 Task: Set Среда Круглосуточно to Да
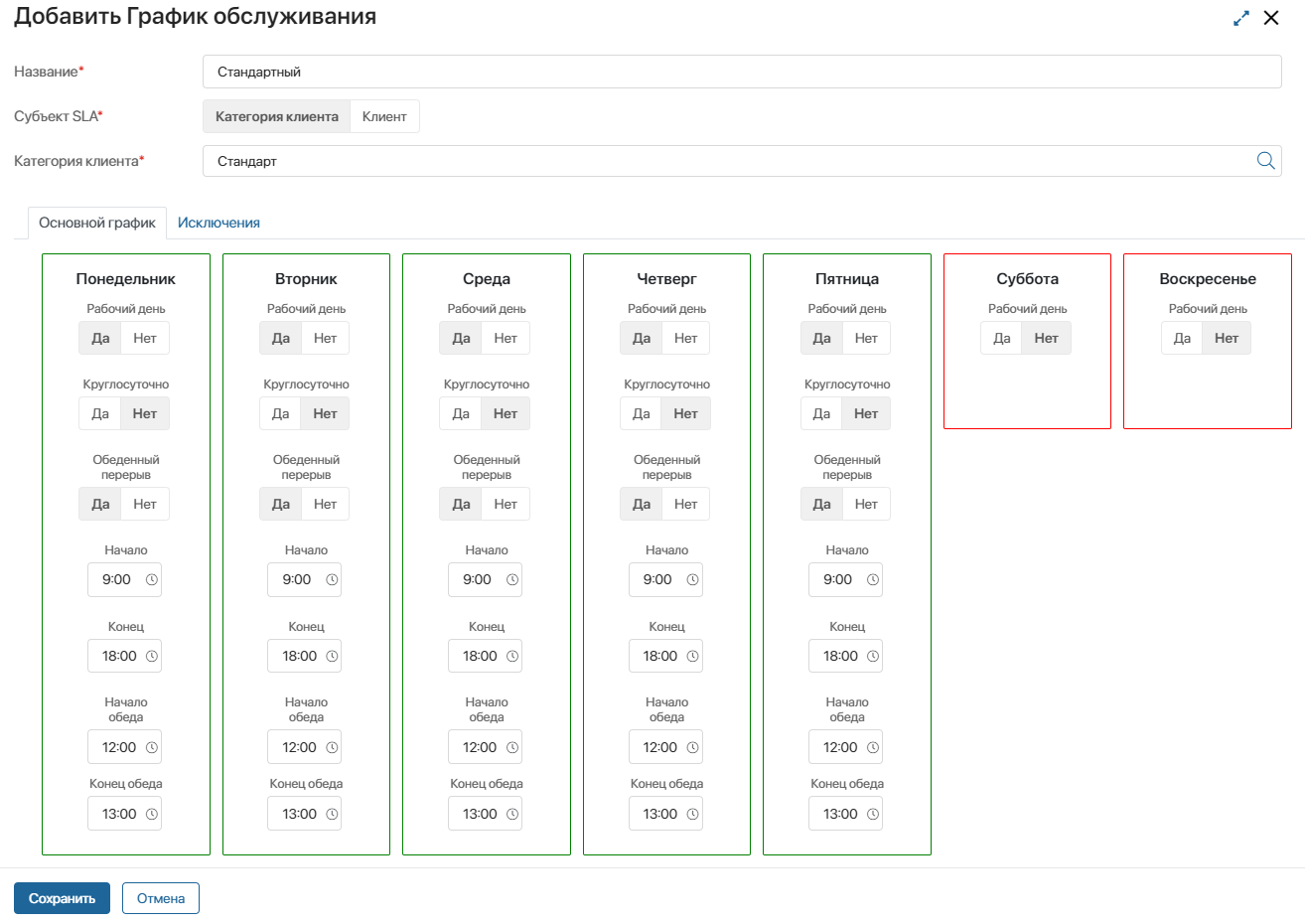click(x=461, y=414)
